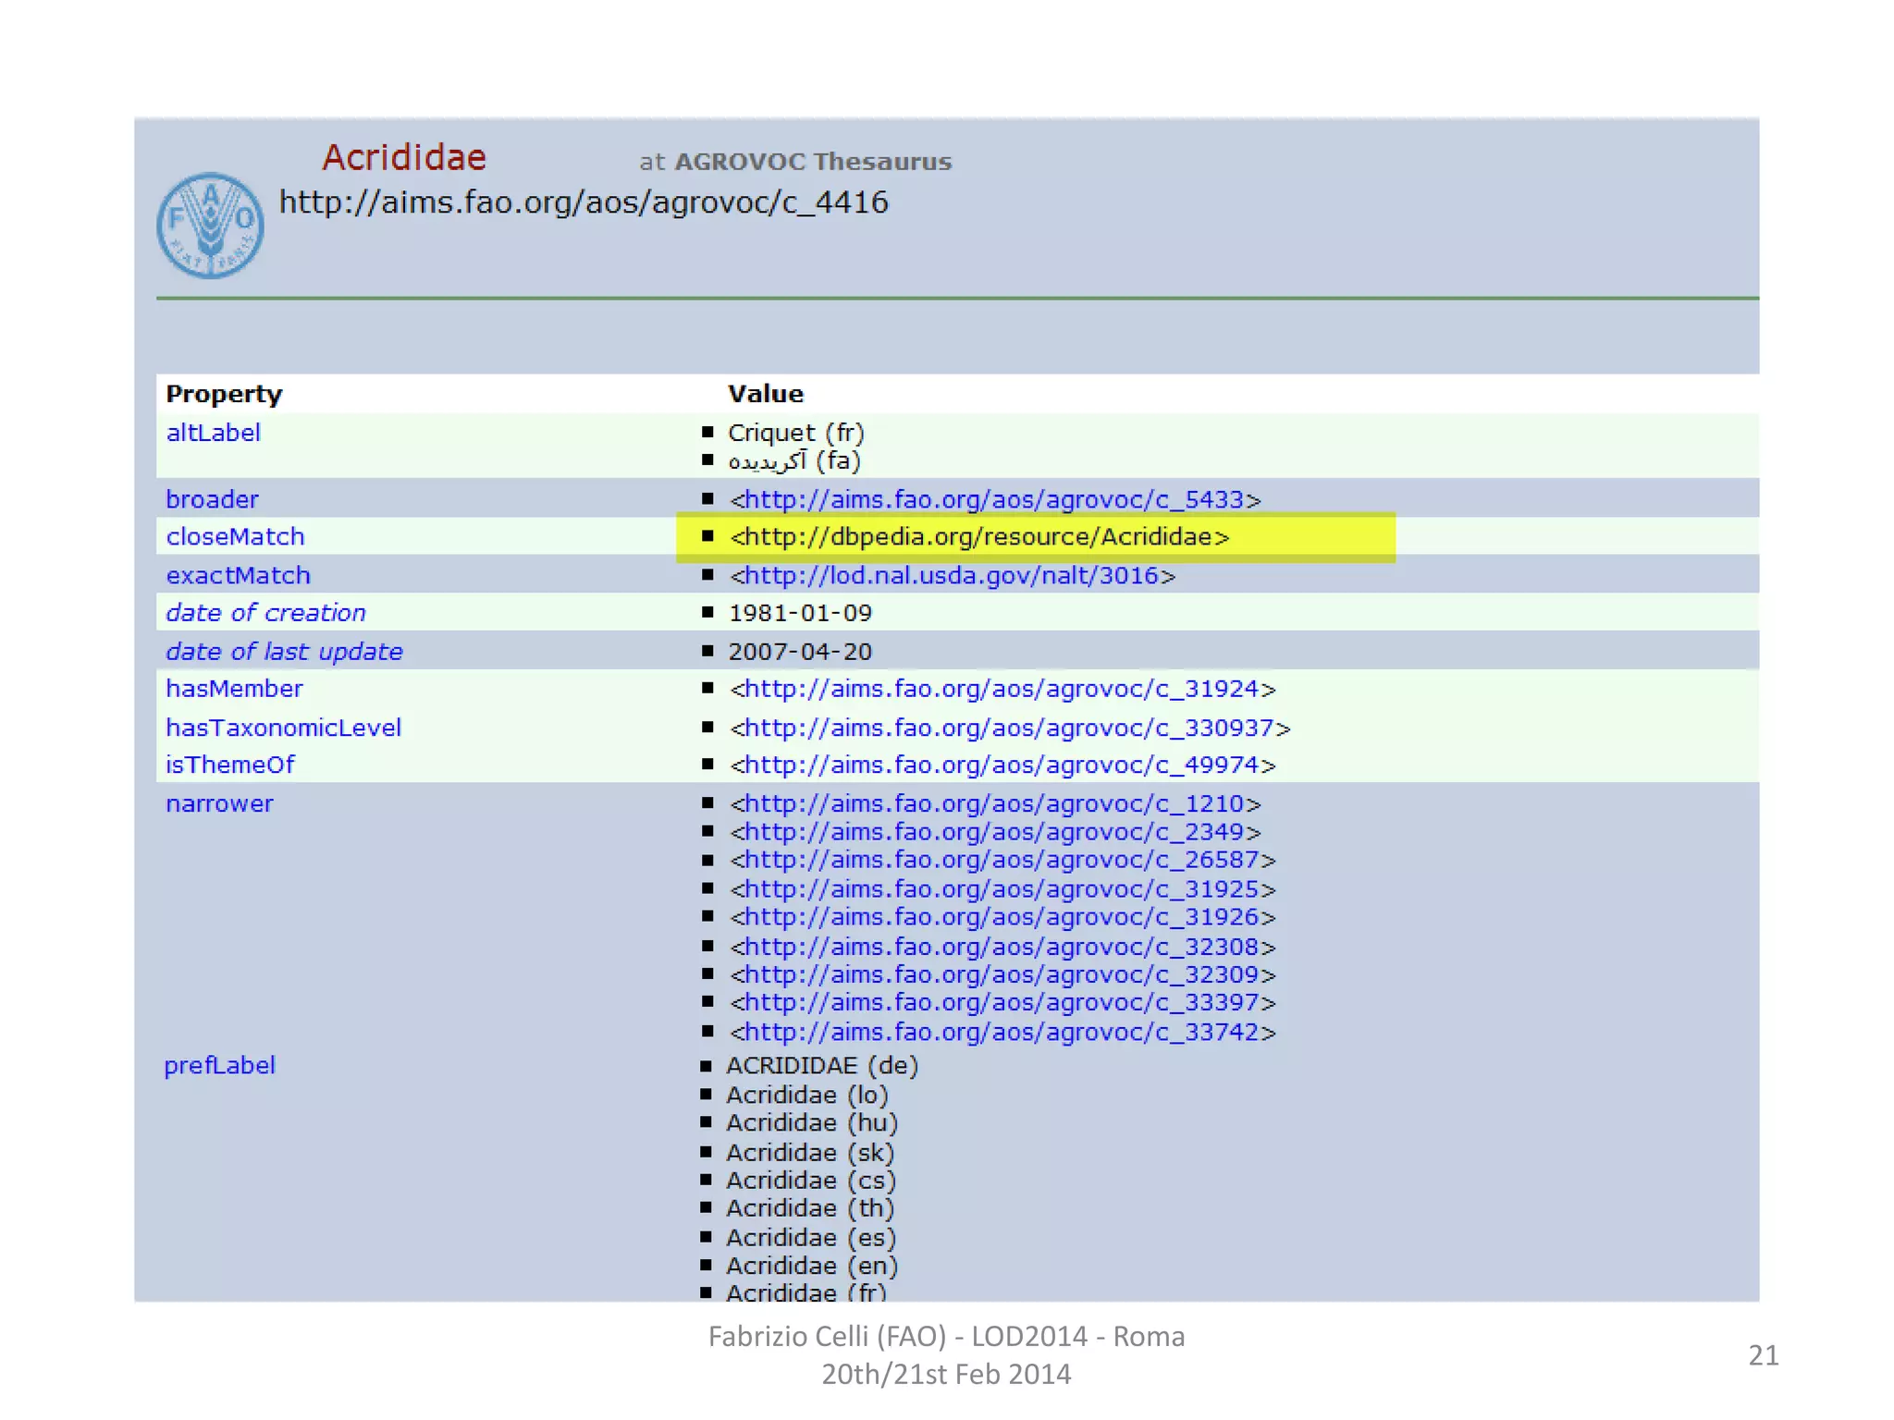Open the narrower concept c_1210 link

click(994, 803)
